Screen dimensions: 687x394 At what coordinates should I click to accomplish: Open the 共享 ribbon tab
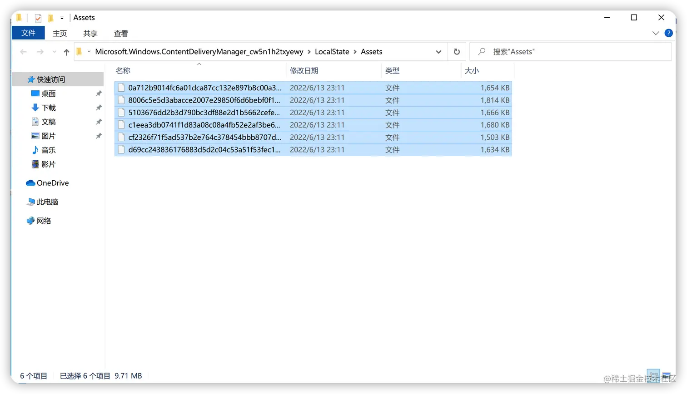(90, 34)
